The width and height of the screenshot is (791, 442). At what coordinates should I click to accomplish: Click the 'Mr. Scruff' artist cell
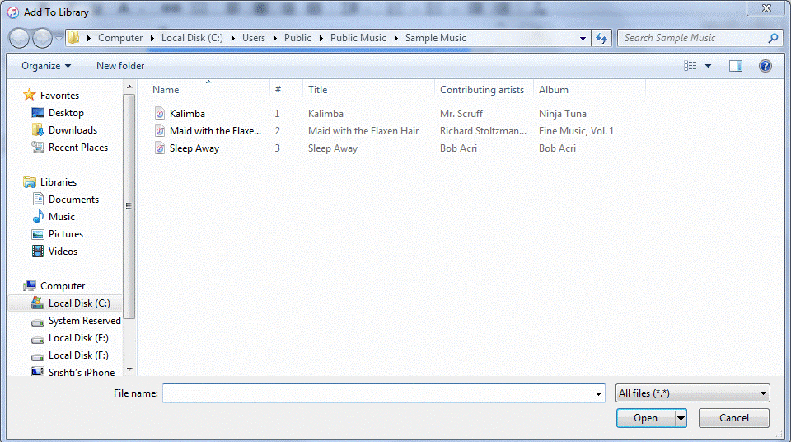click(461, 114)
